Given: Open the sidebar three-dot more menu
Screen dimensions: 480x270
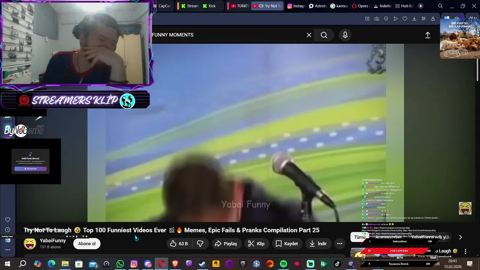Looking at the screenshot, I should (7, 250).
